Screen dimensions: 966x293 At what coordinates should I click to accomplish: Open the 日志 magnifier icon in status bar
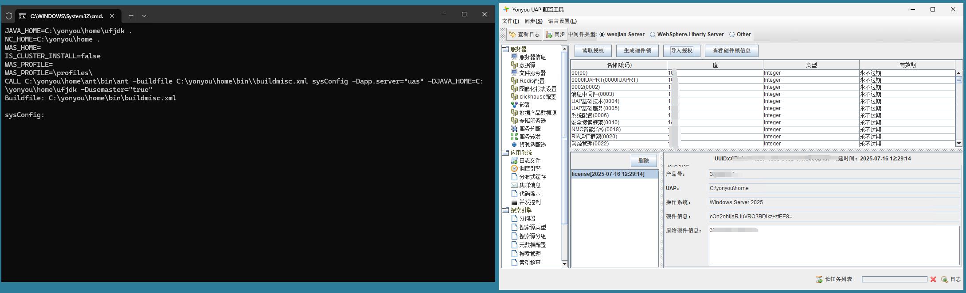(944, 279)
